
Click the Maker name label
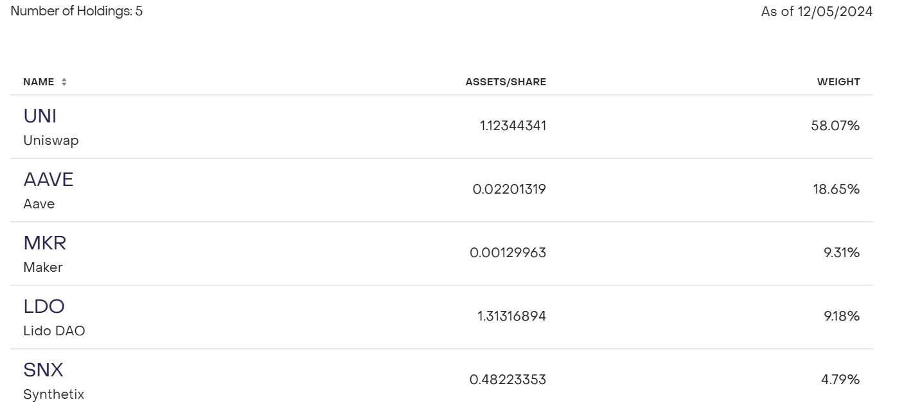point(42,267)
